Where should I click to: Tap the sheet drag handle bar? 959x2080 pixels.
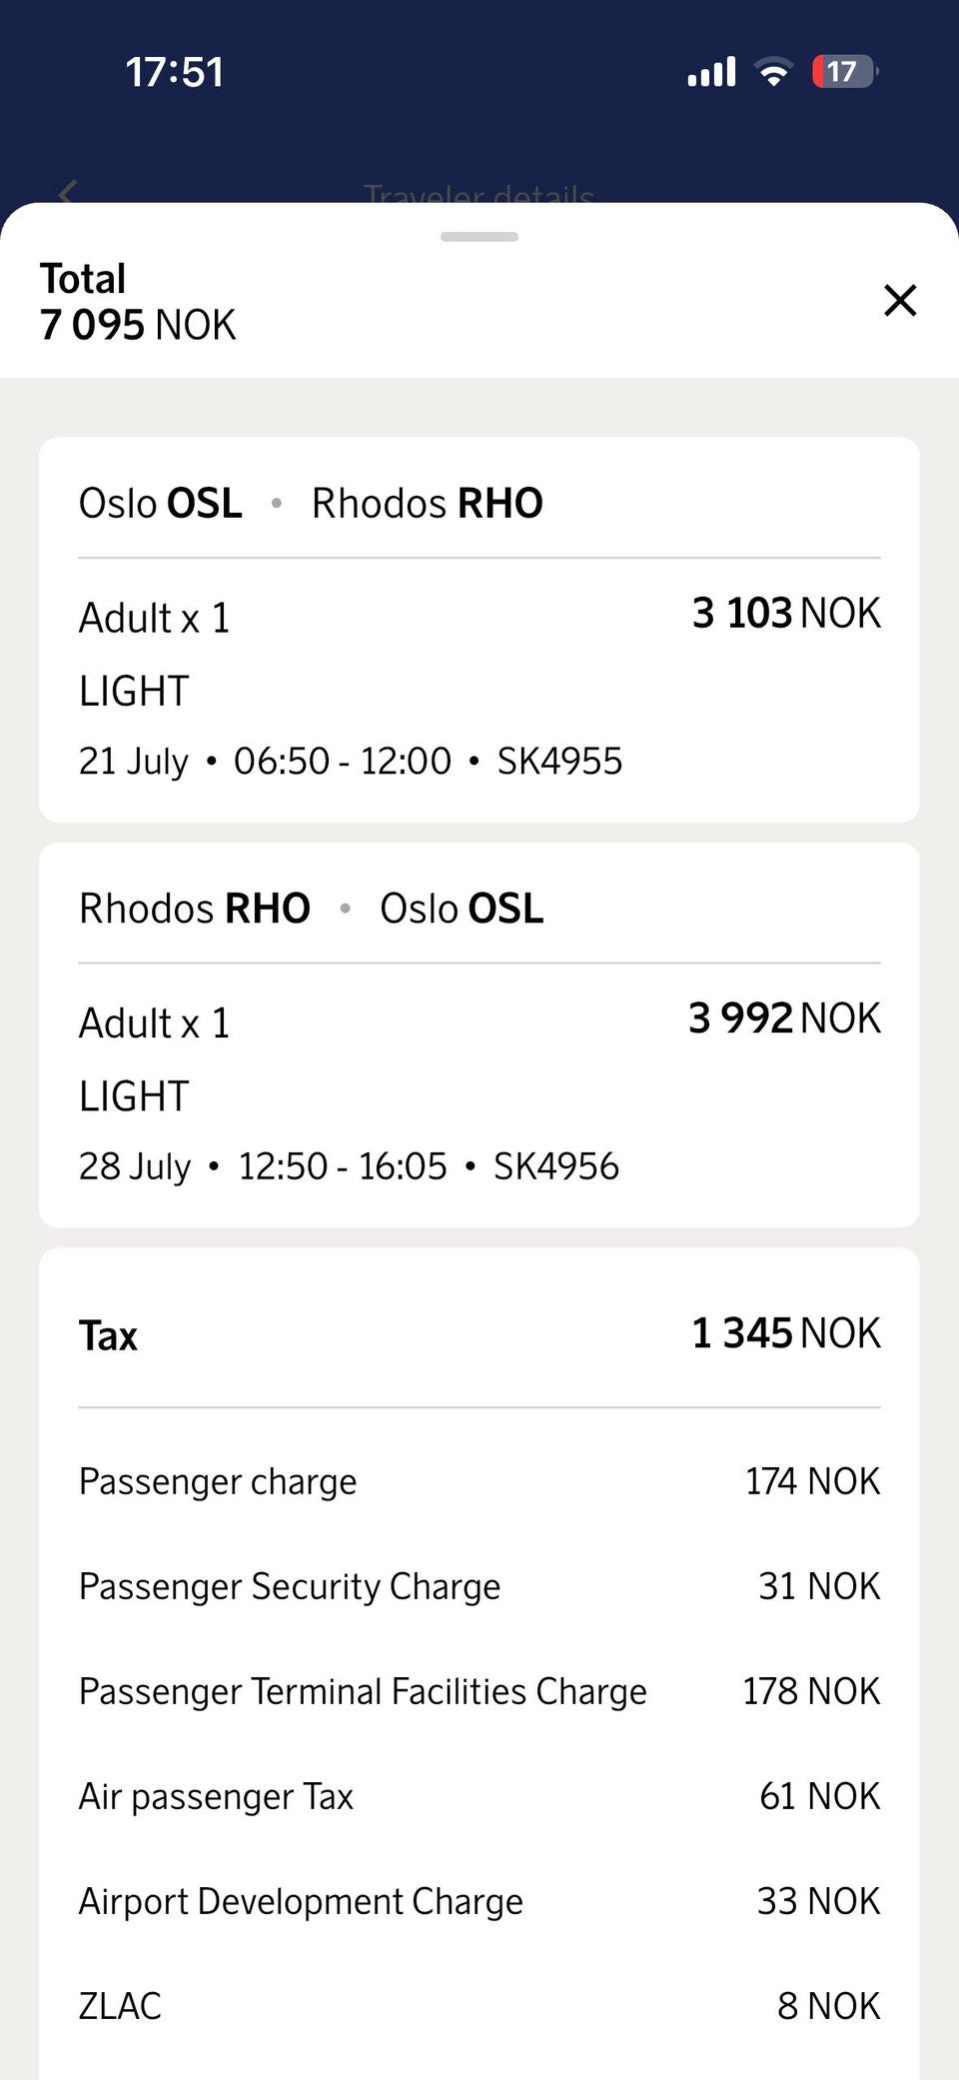[x=479, y=237]
